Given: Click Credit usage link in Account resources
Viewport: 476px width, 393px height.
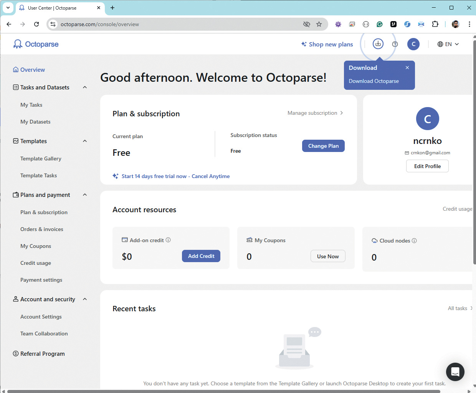Looking at the screenshot, I should pyautogui.click(x=457, y=209).
